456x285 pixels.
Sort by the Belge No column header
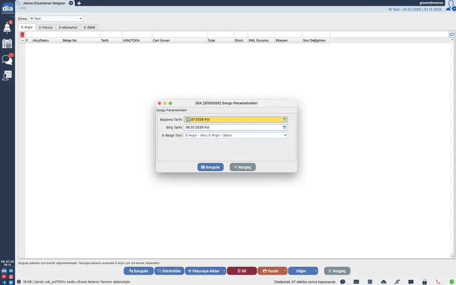pos(81,40)
